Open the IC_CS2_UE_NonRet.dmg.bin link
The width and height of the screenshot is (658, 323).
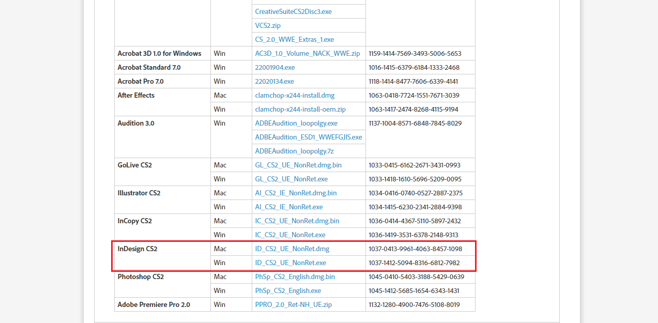coord(297,221)
